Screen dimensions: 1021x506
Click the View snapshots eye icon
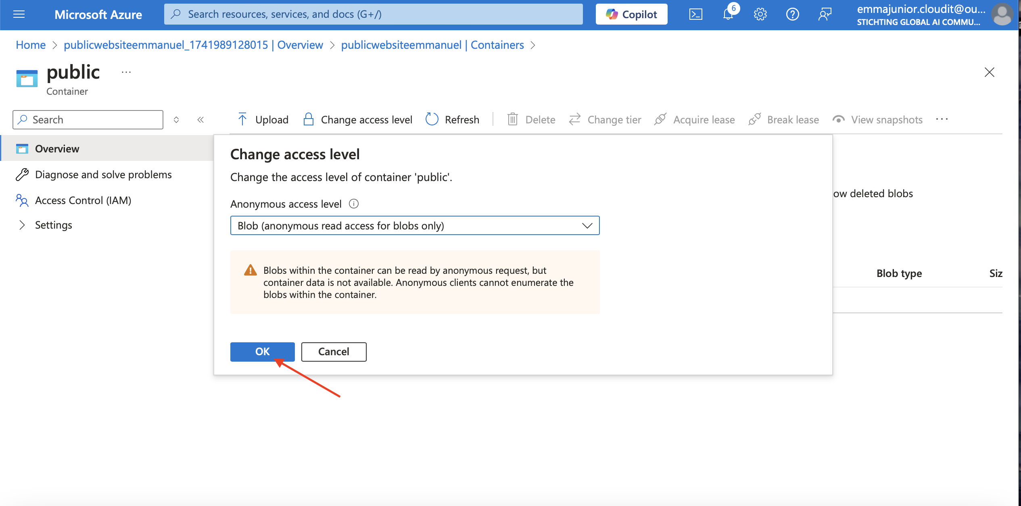click(838, 119)
